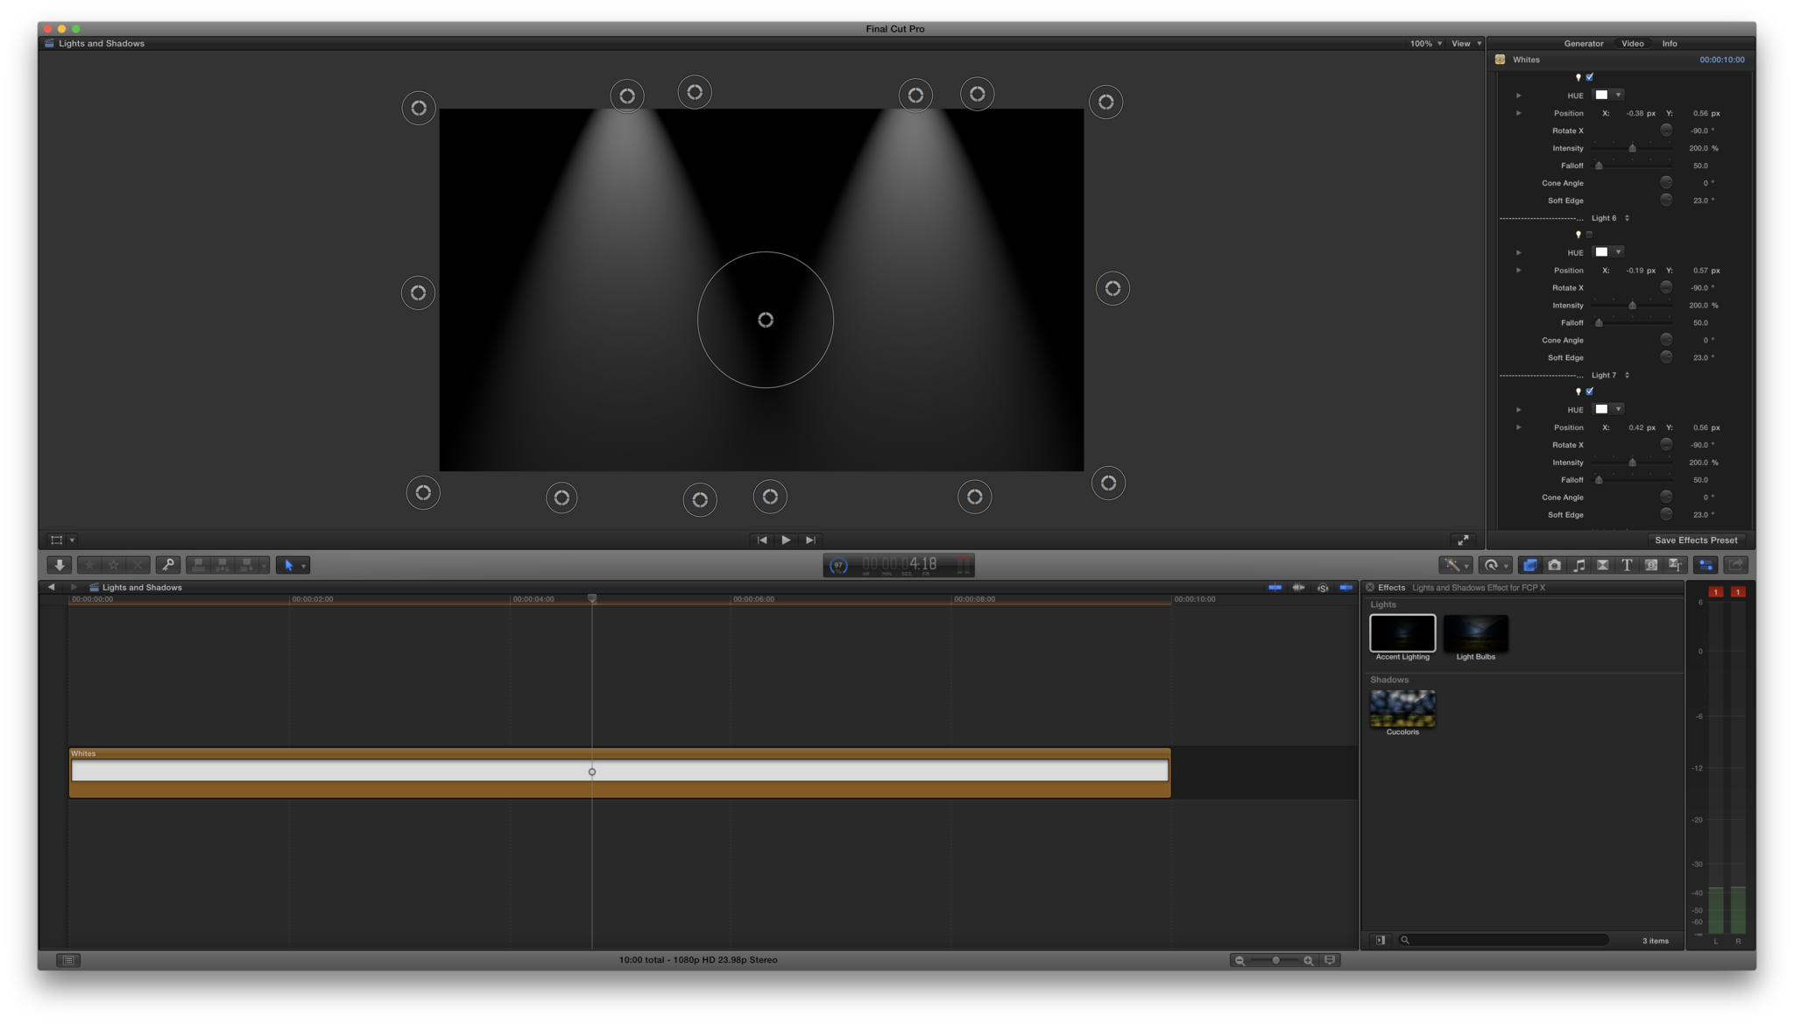The image size is (1794, 1024).
Task: Toggle the Inspector panel button
Action: coord(1706,565)
